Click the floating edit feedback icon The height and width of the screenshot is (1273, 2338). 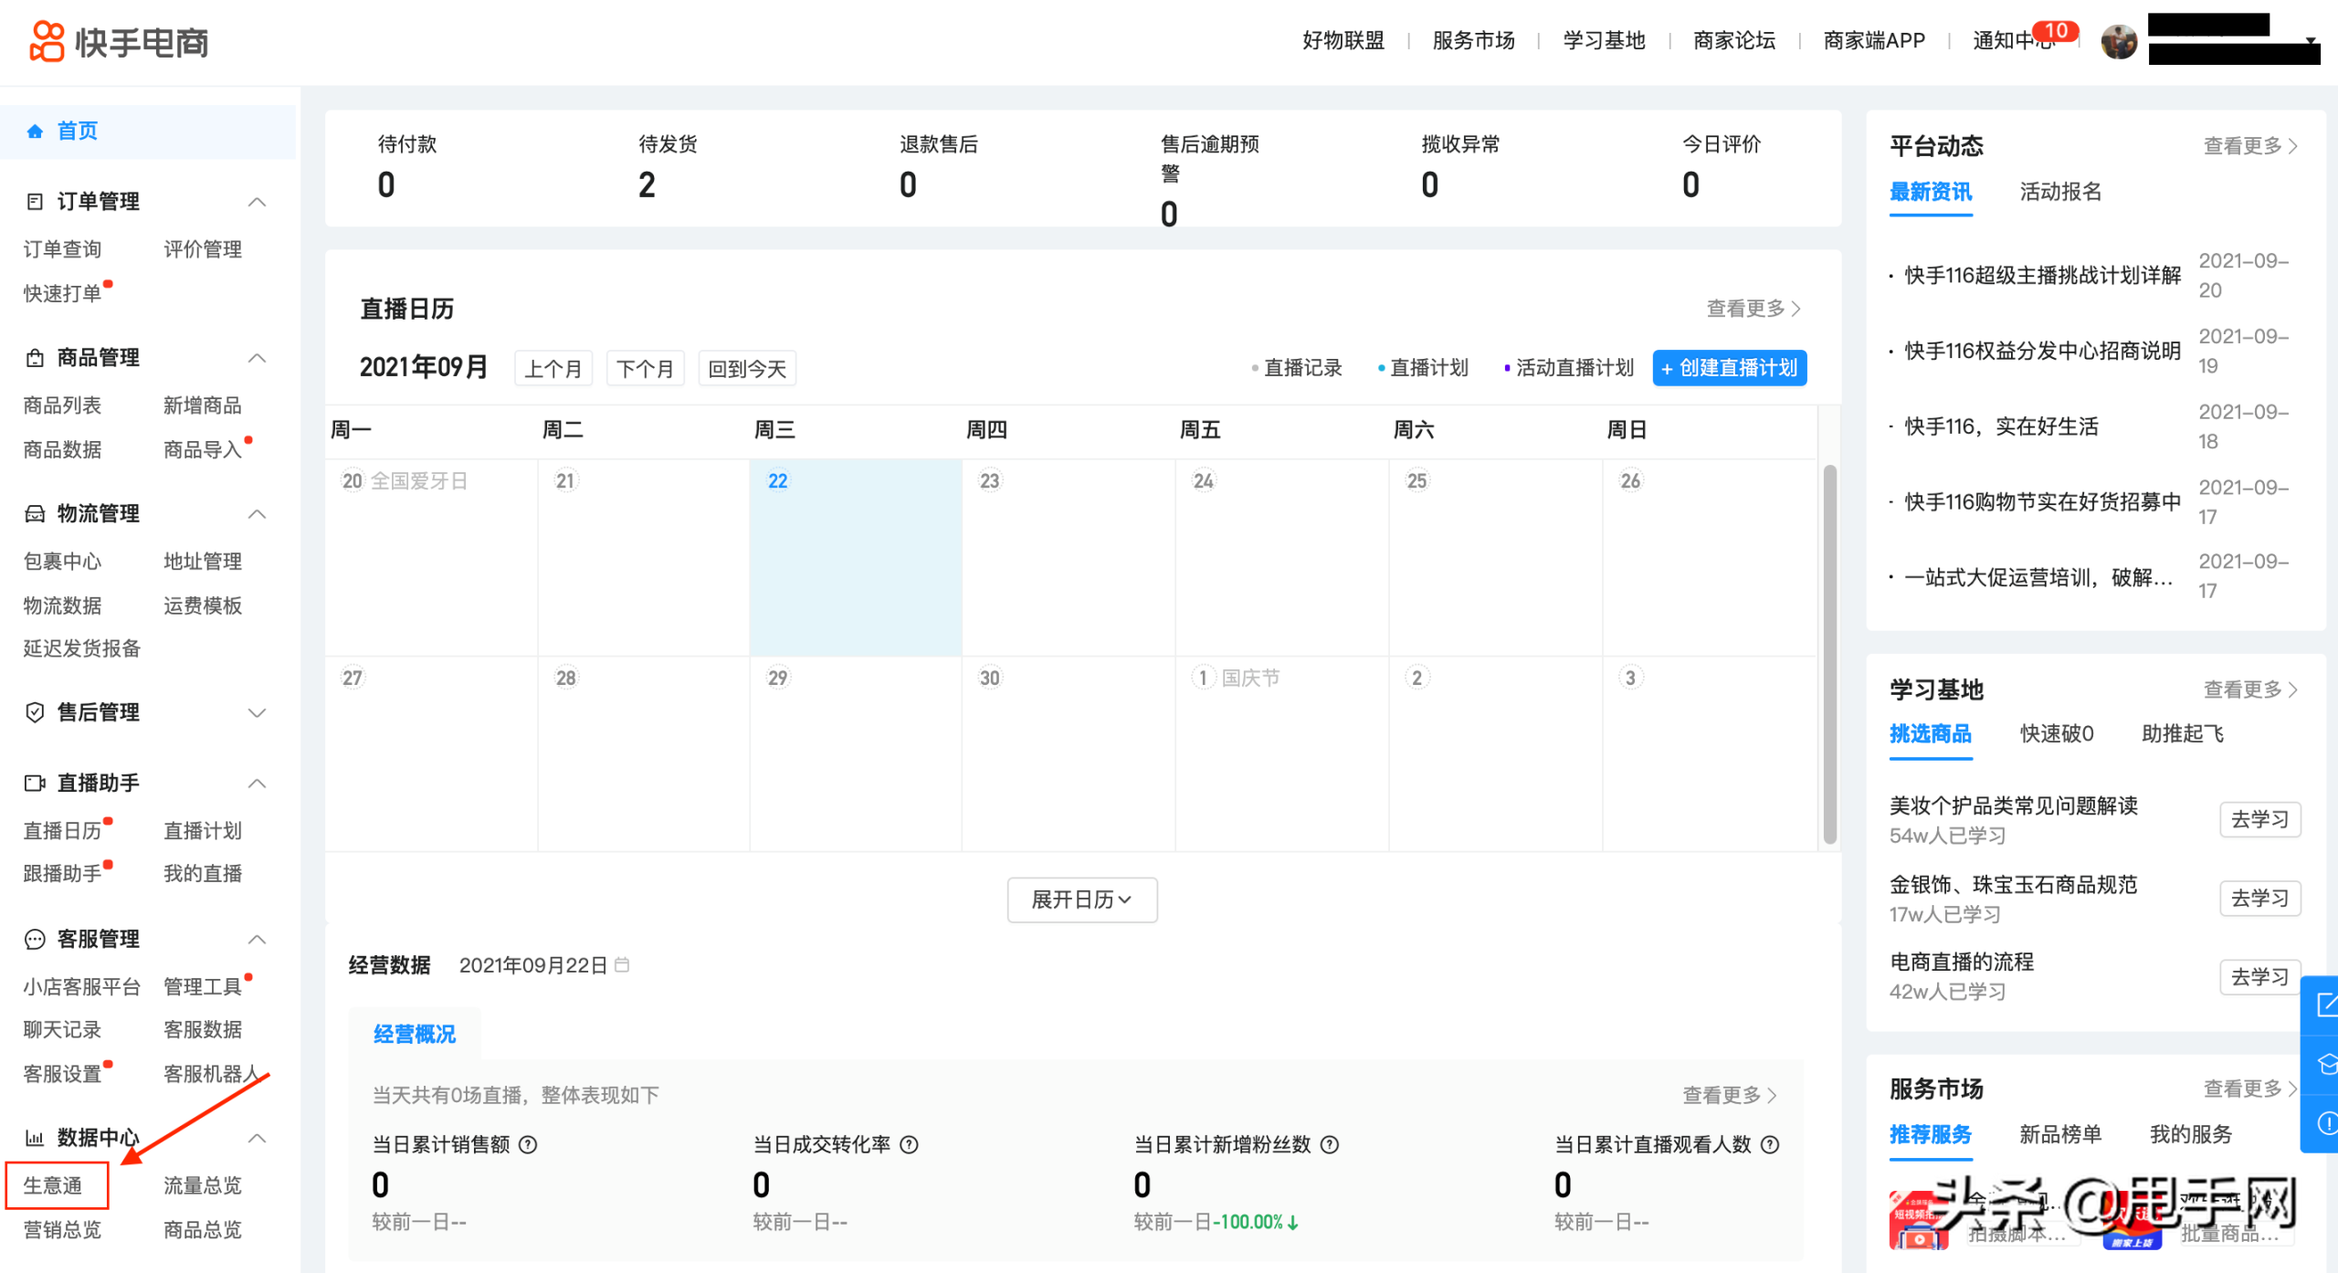click(2325, 1005)
